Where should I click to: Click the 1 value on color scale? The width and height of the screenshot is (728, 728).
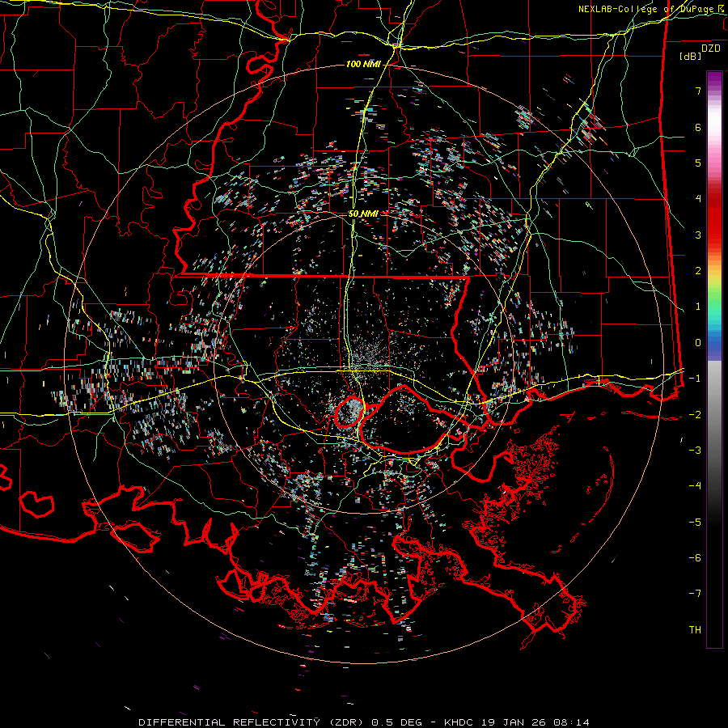click(x=698, y=307)
